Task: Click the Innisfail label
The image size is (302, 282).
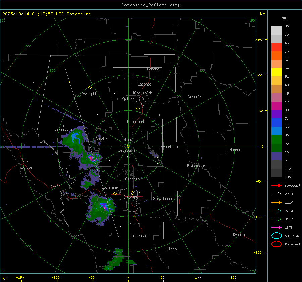Action: click(x=135, y=121)
